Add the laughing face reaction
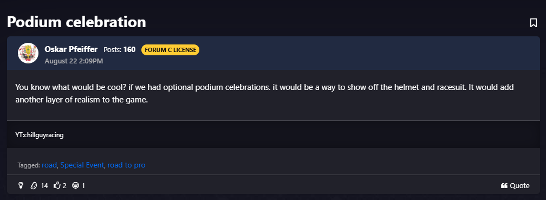This screenshot has height=200, width=546. tap(75, 186)
